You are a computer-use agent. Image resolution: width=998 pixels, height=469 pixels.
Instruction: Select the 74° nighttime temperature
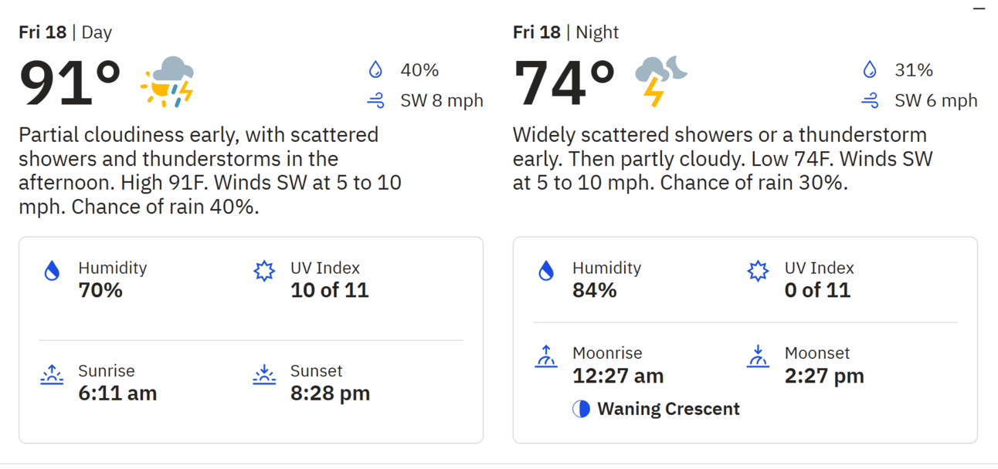[565, 83]
